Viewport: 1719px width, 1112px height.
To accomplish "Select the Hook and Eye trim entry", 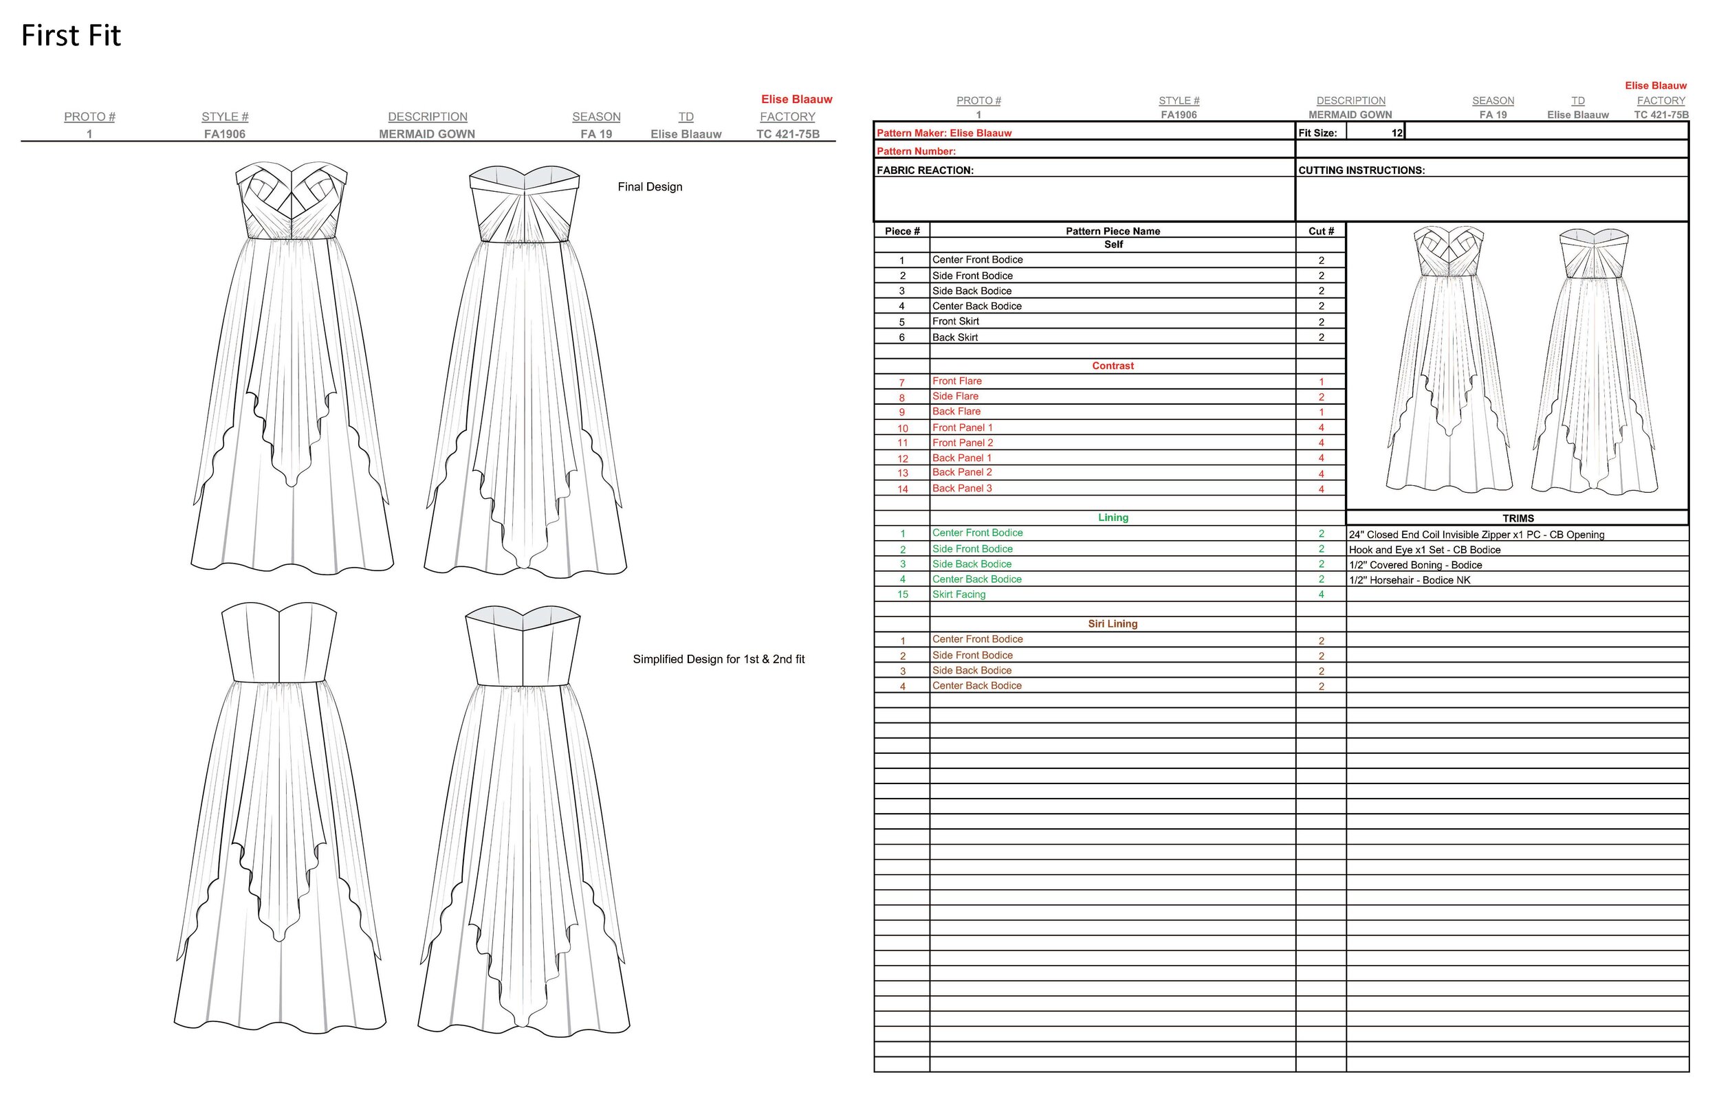I will [x=1424, y=551].
